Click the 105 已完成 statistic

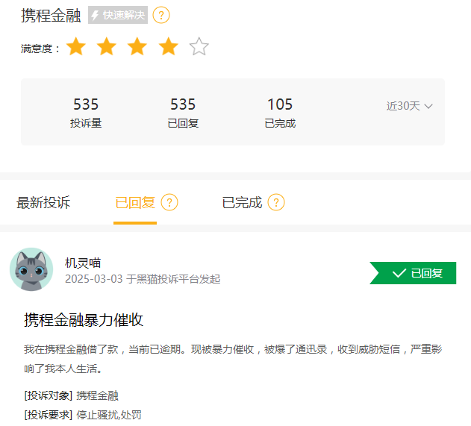(280, 113)
